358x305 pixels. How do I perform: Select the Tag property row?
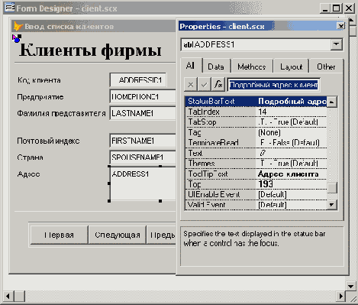coord(256,132)
